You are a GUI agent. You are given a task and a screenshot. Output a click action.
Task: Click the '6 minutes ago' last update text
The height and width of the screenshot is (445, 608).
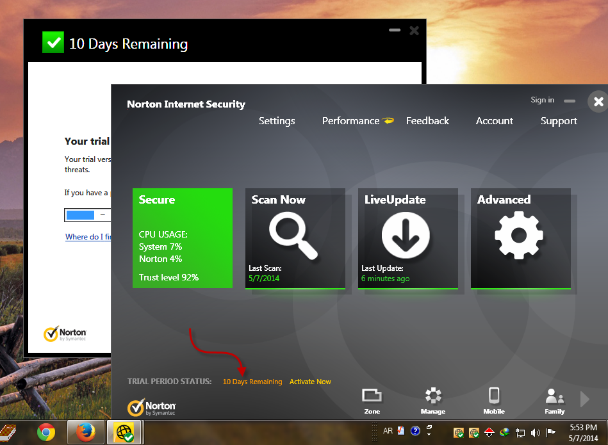pos(386,279)
